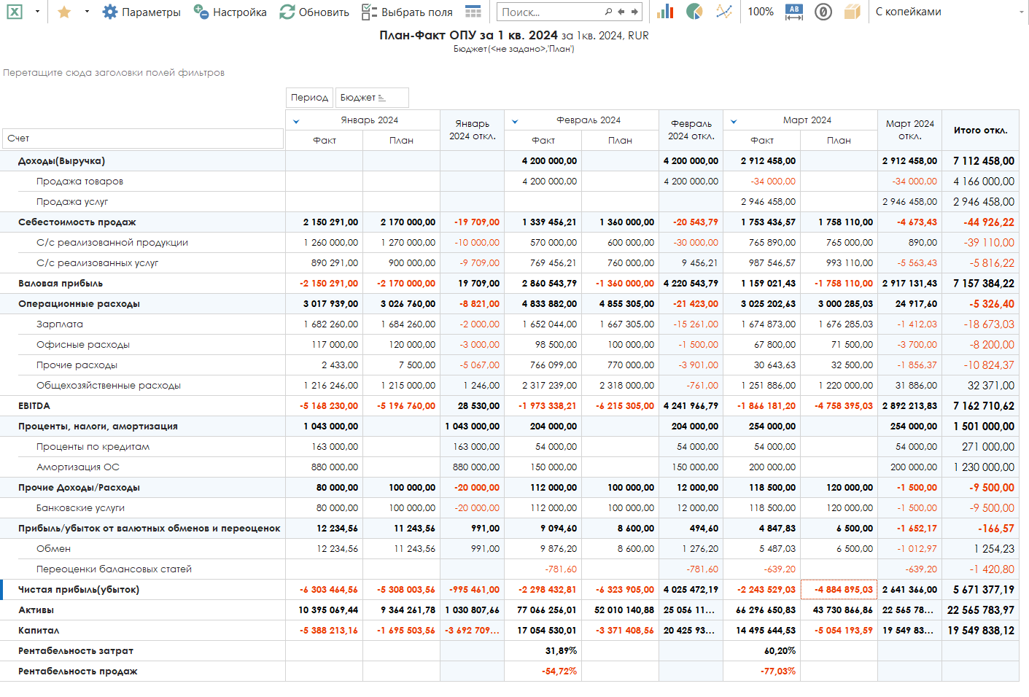Click the Excel export icon
The height and width of the screenshot is (697, 1029).
(x=15, y=12)
